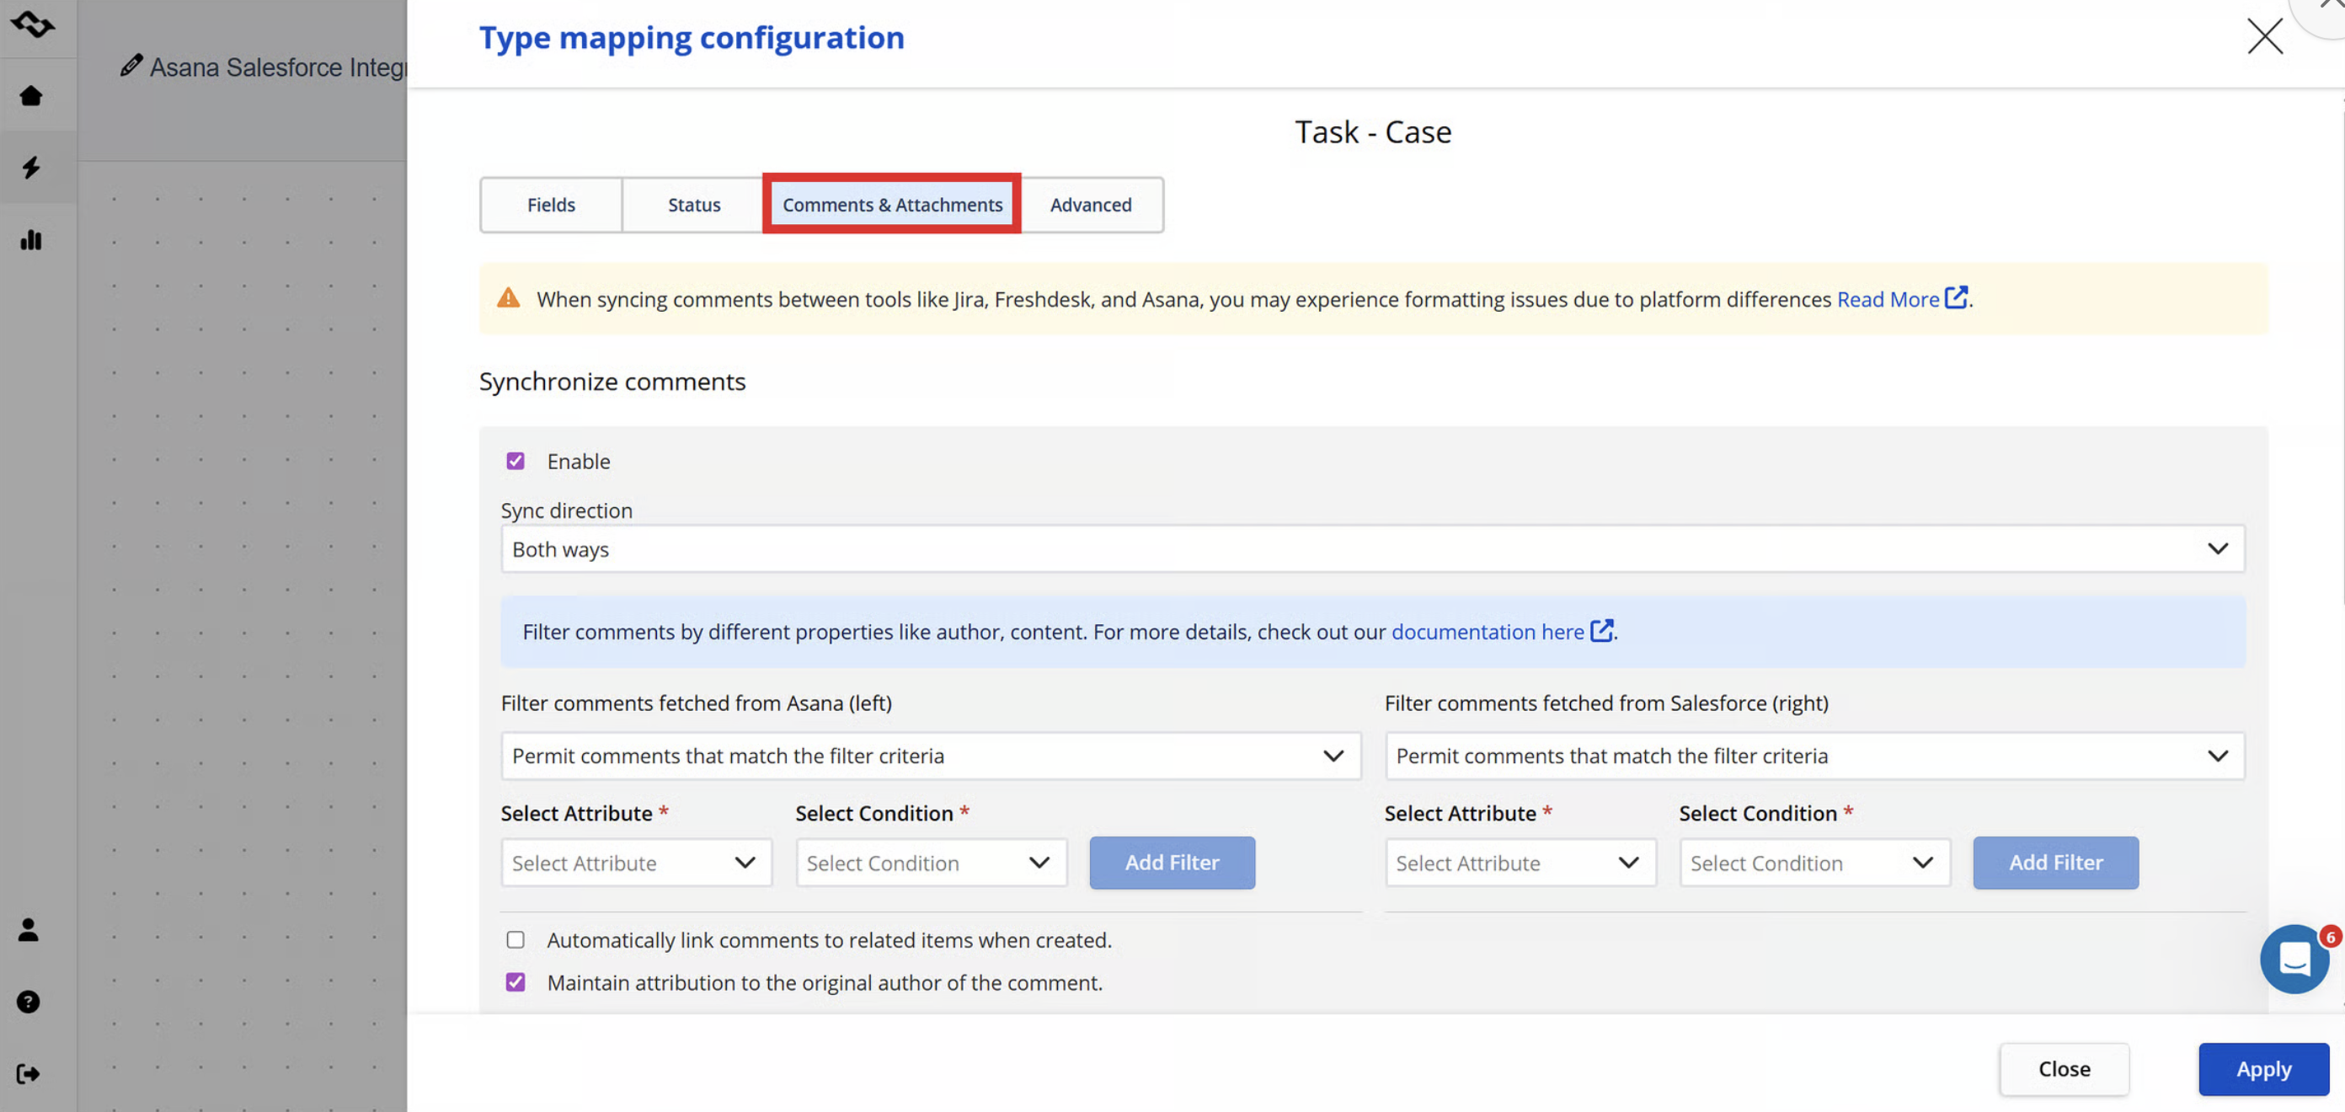
Task: Click the pencil edit icon beside Asana Salesforce
Action: point(131,65)
